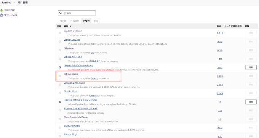259x138 pixels.
Task: Uncheck GitHub Branch Source Plugin checkbox
Action: click(60, 67)
